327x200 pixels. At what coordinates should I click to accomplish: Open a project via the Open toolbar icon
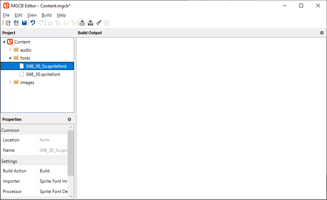pyautogui.click(x=16, y=23)
